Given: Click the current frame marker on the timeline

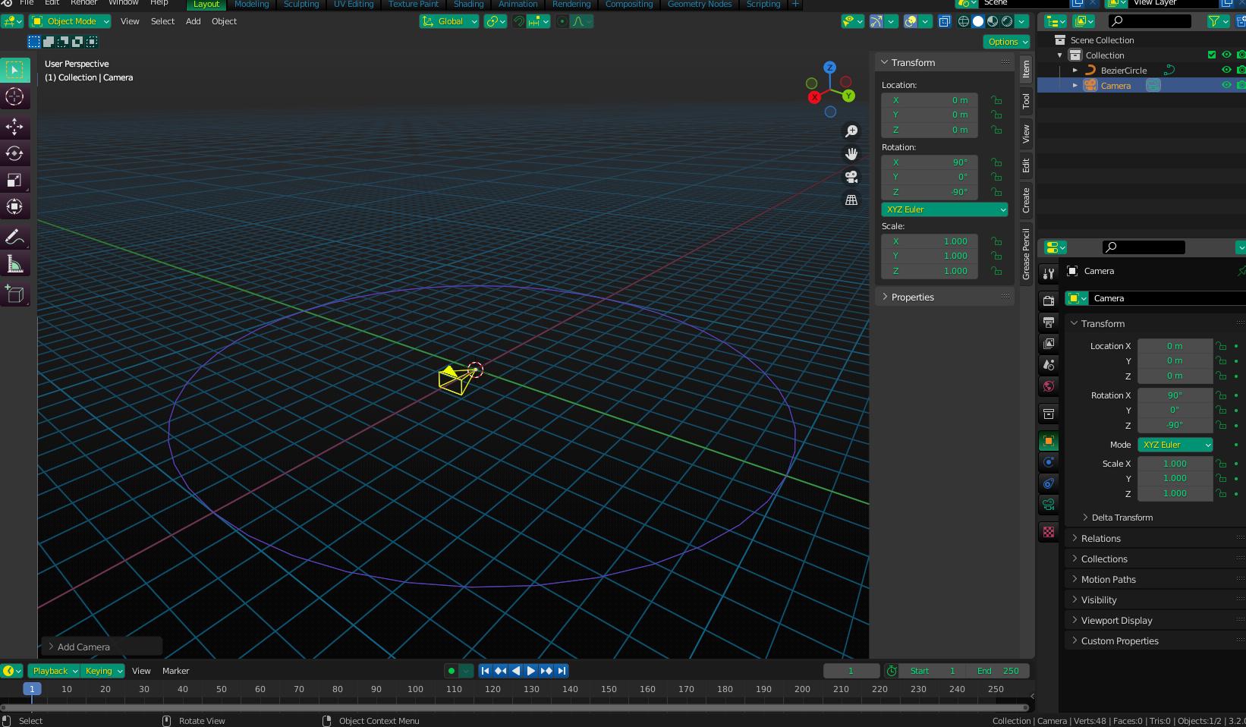Looking at the screenshot, I should [x=32, y=689].
